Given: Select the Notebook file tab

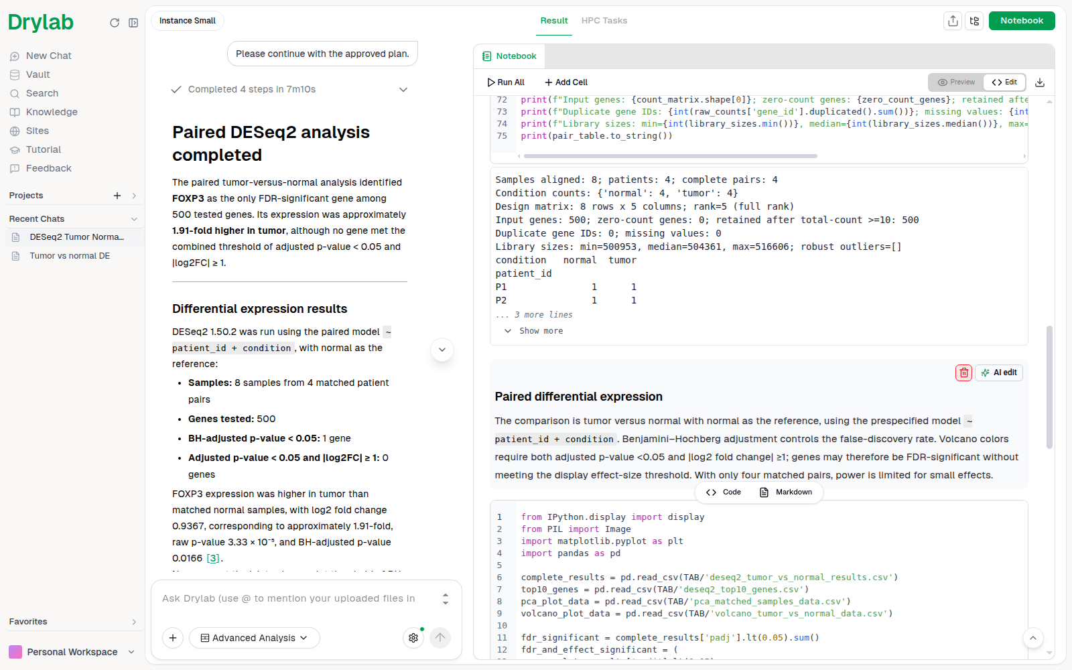Looking at the screenshot, I should tap(510, 56).
